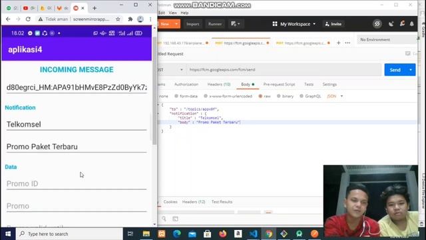Open the View menu in Postman

coord(172,13)
